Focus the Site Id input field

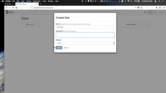click(85, 27)
